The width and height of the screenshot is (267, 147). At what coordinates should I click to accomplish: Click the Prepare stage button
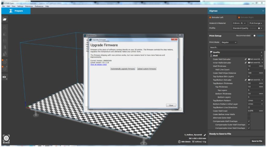pos(16,11)
